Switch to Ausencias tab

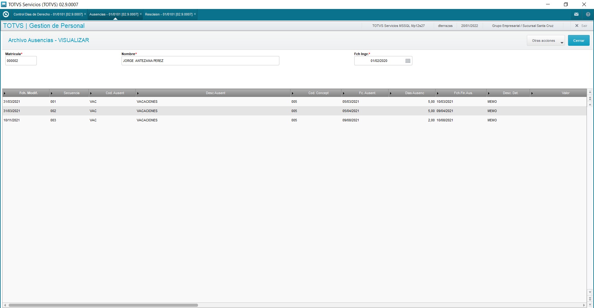click(114, 14)
